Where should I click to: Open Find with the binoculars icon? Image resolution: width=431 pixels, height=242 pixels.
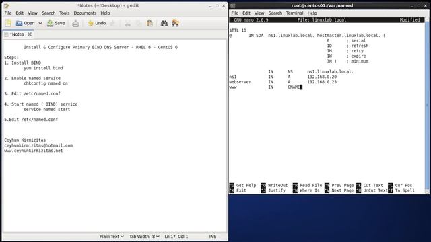tap(164, 24)
